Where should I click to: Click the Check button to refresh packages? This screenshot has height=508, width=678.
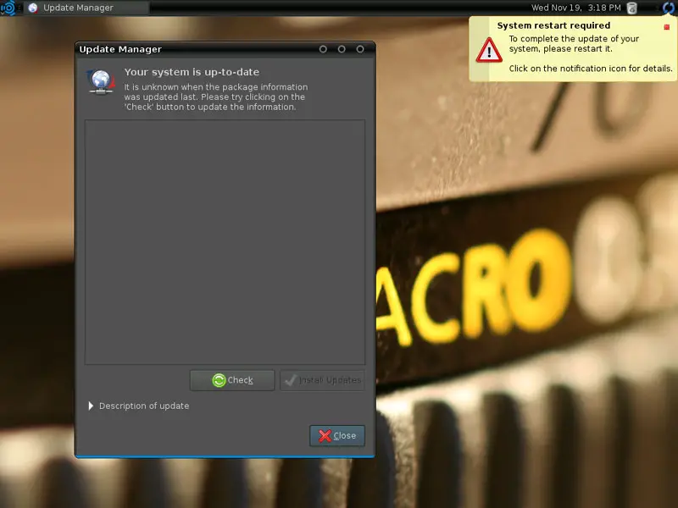click(x=232, y=380)
